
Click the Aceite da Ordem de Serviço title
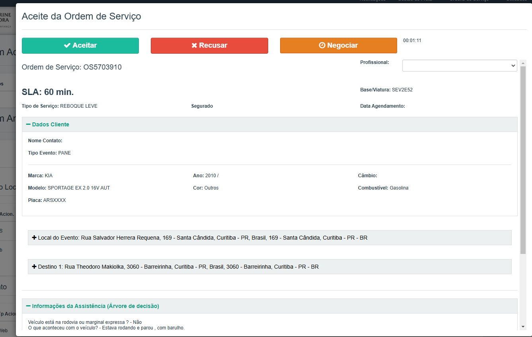(x=81, y=16)
